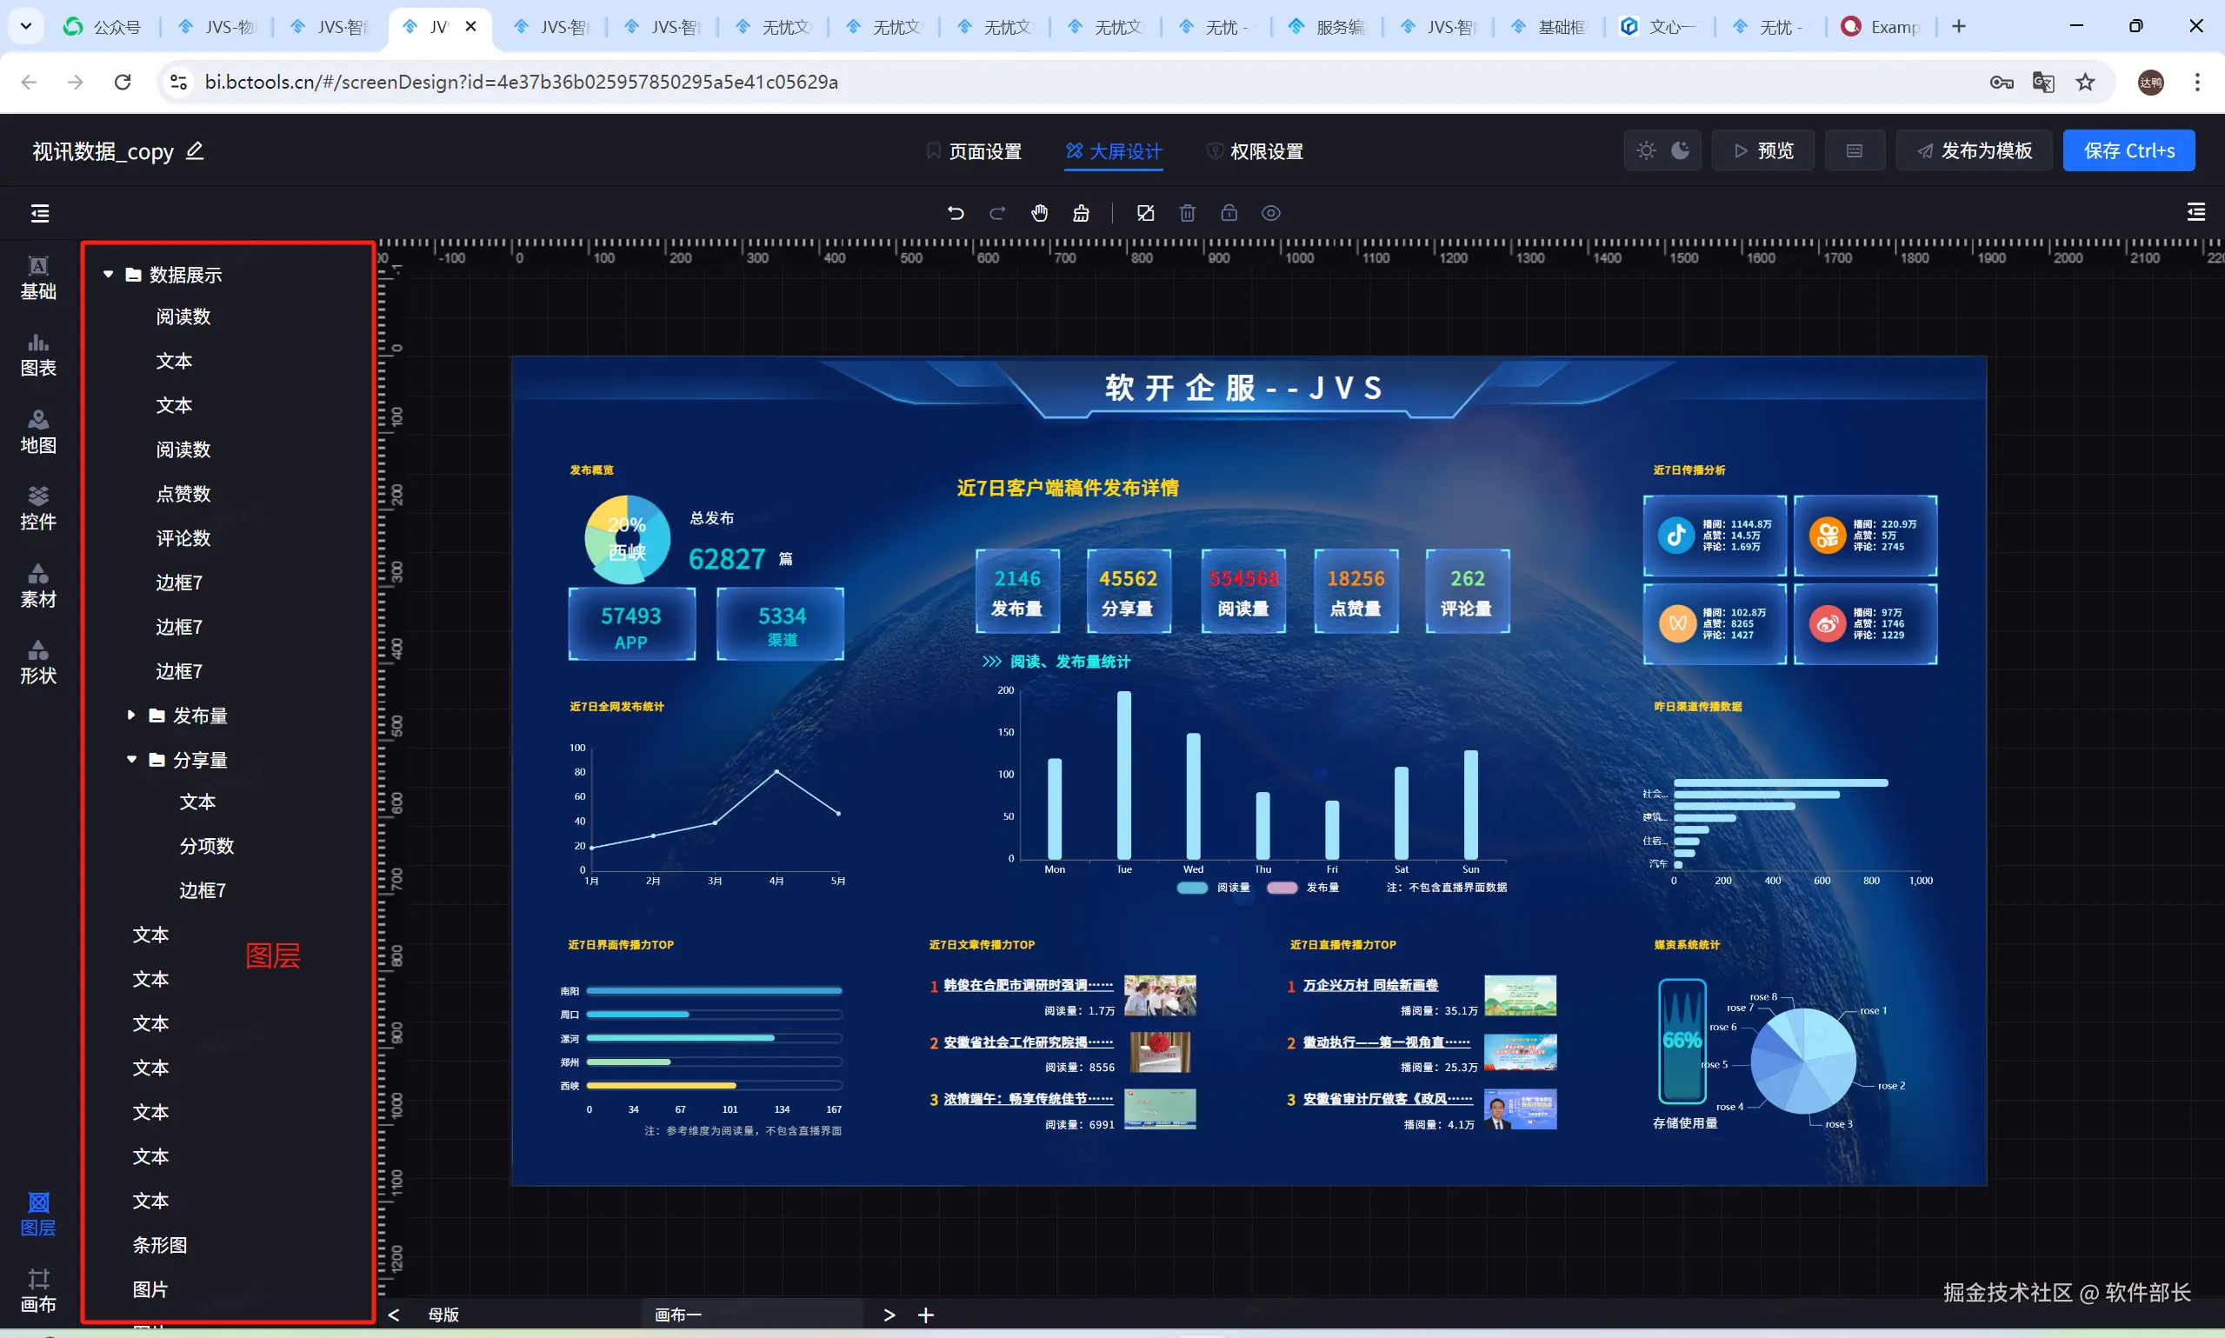Collapse the 数据展示 folder
This screenshot has width=2225, height=1338.
(108, 274)
